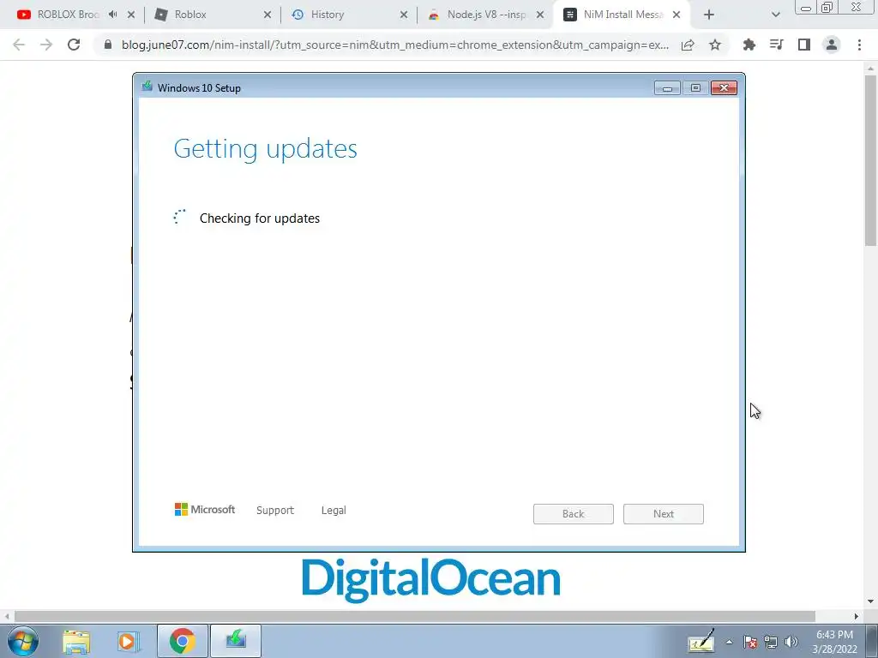Open the Chrome three-dot menu
878x658 pixels.
tap(859, 45)
